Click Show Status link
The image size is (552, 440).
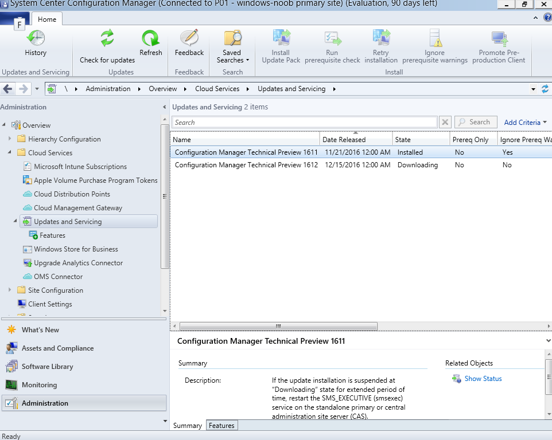(483, 379)
